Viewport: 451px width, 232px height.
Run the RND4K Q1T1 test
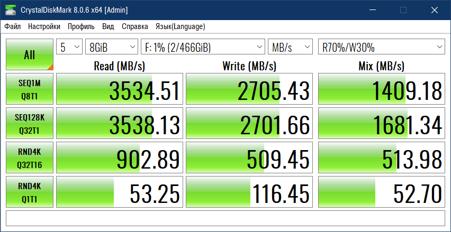[30, 192]
